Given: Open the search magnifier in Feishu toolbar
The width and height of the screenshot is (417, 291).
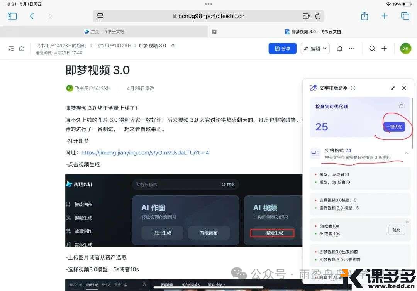Looking at the screenshot, I should click(372, 49).
